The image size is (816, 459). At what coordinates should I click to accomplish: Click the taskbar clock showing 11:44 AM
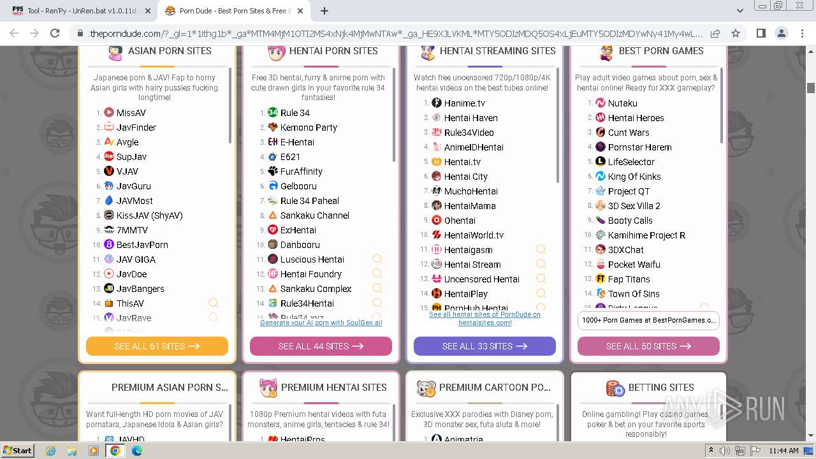pos(783,451)
